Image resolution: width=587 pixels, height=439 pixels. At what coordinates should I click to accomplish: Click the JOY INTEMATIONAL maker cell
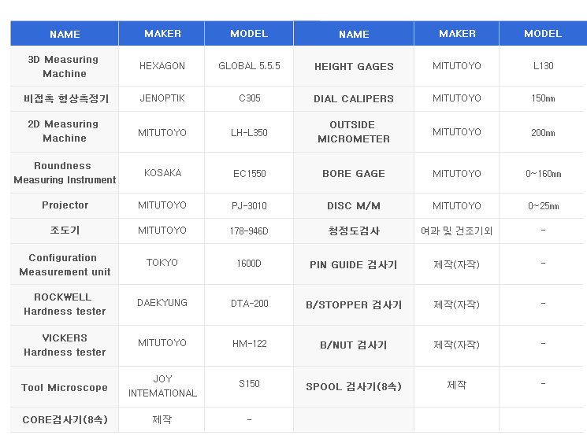[162, 386]
